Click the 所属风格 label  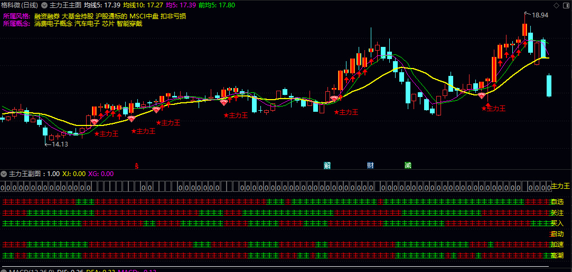pyautogui.click(x=17, y=16)
